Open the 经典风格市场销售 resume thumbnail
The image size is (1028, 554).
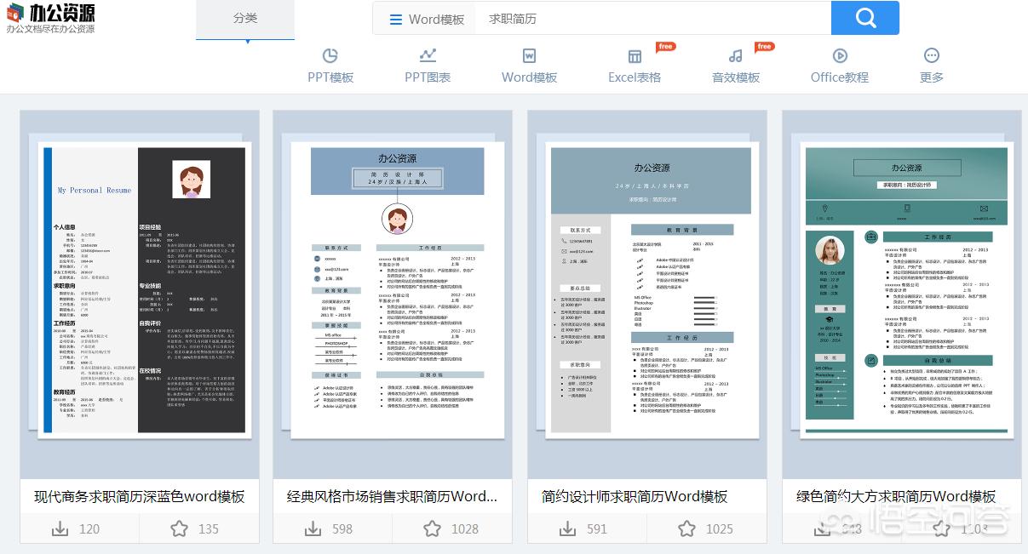tap(393, 294)
